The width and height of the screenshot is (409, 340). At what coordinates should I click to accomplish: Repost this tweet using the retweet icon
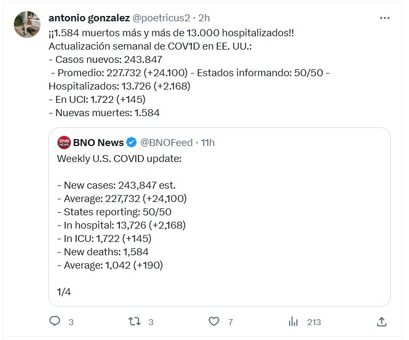[135, 321]
